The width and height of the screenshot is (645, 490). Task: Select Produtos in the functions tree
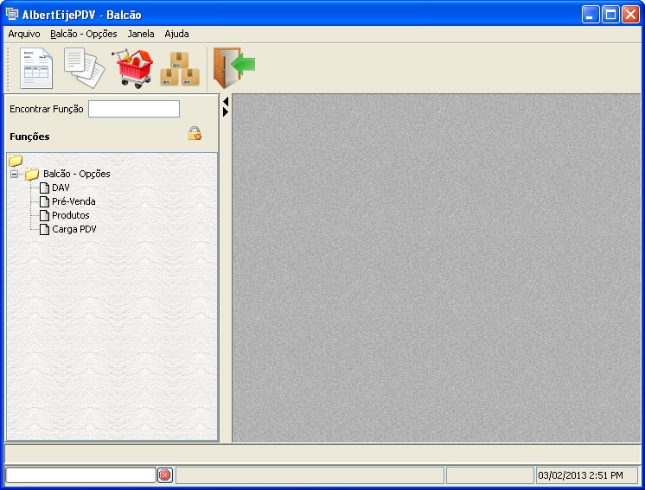click(70, 215)
